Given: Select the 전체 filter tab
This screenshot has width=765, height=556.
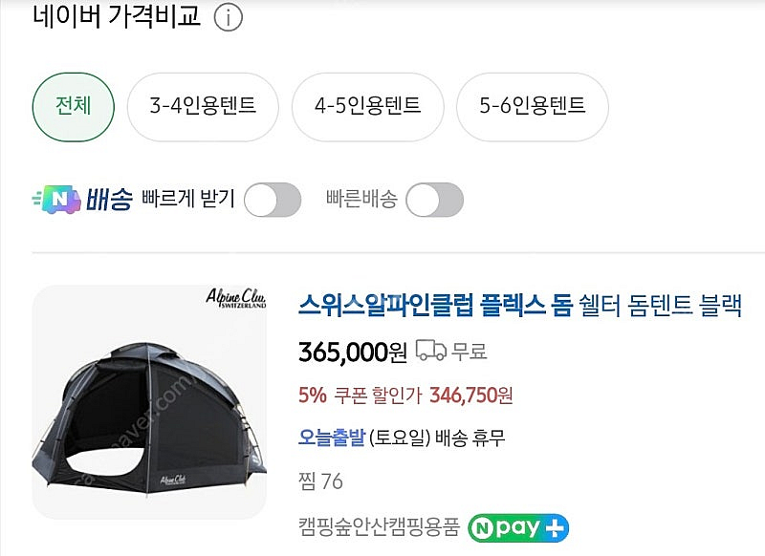Looking at the screenshot, I should tap(74, 105).
